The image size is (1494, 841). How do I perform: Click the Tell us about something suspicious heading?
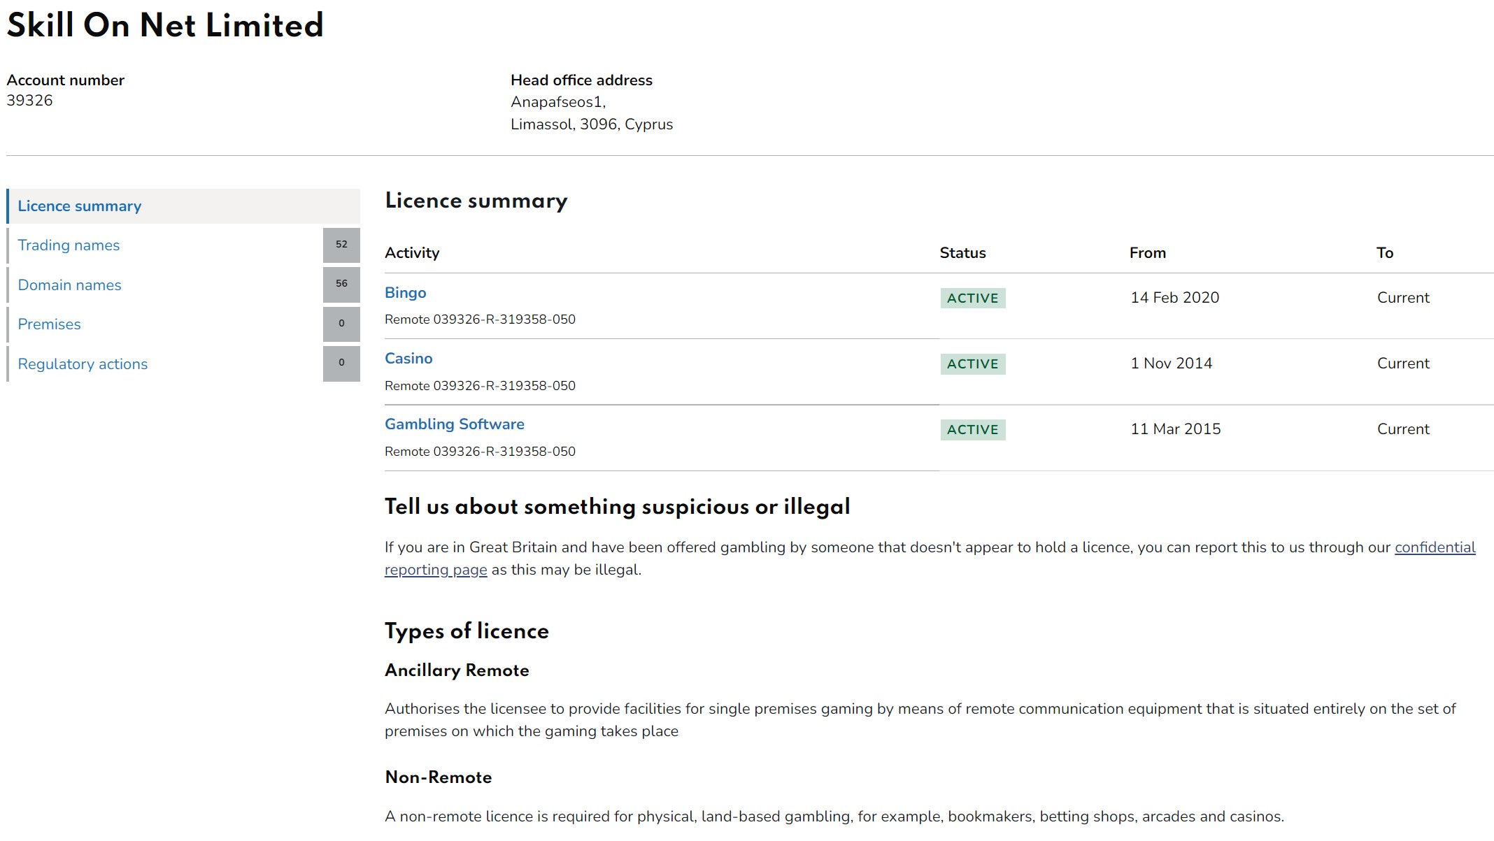click(x=618, y=507)
